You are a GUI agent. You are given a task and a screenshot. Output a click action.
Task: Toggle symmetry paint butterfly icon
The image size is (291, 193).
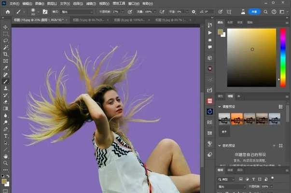[x=229, y=12]
